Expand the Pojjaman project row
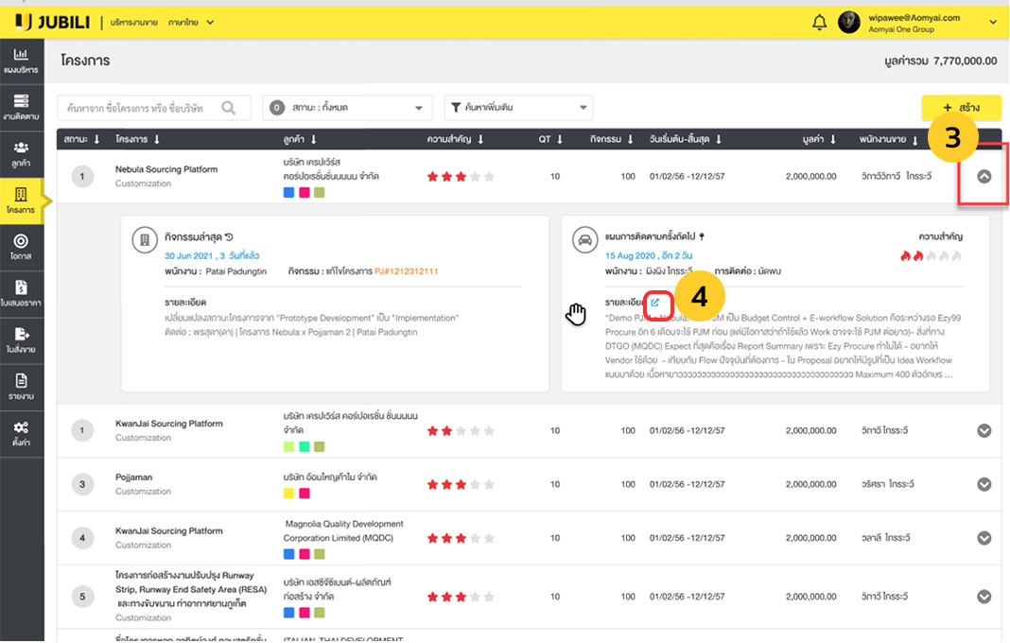Screen dimensions: 1010x643 [x=984, y=484]
